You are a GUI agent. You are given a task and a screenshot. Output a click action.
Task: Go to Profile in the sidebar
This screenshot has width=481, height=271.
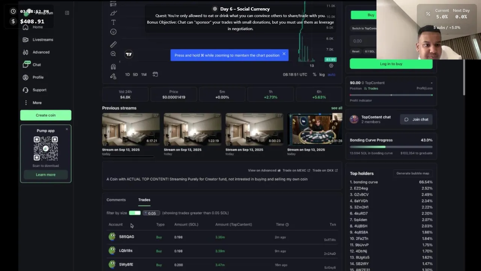click(x=33, y=77)
